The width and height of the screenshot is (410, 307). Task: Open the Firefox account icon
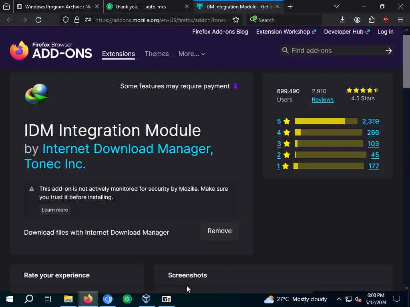click(357, 20)
